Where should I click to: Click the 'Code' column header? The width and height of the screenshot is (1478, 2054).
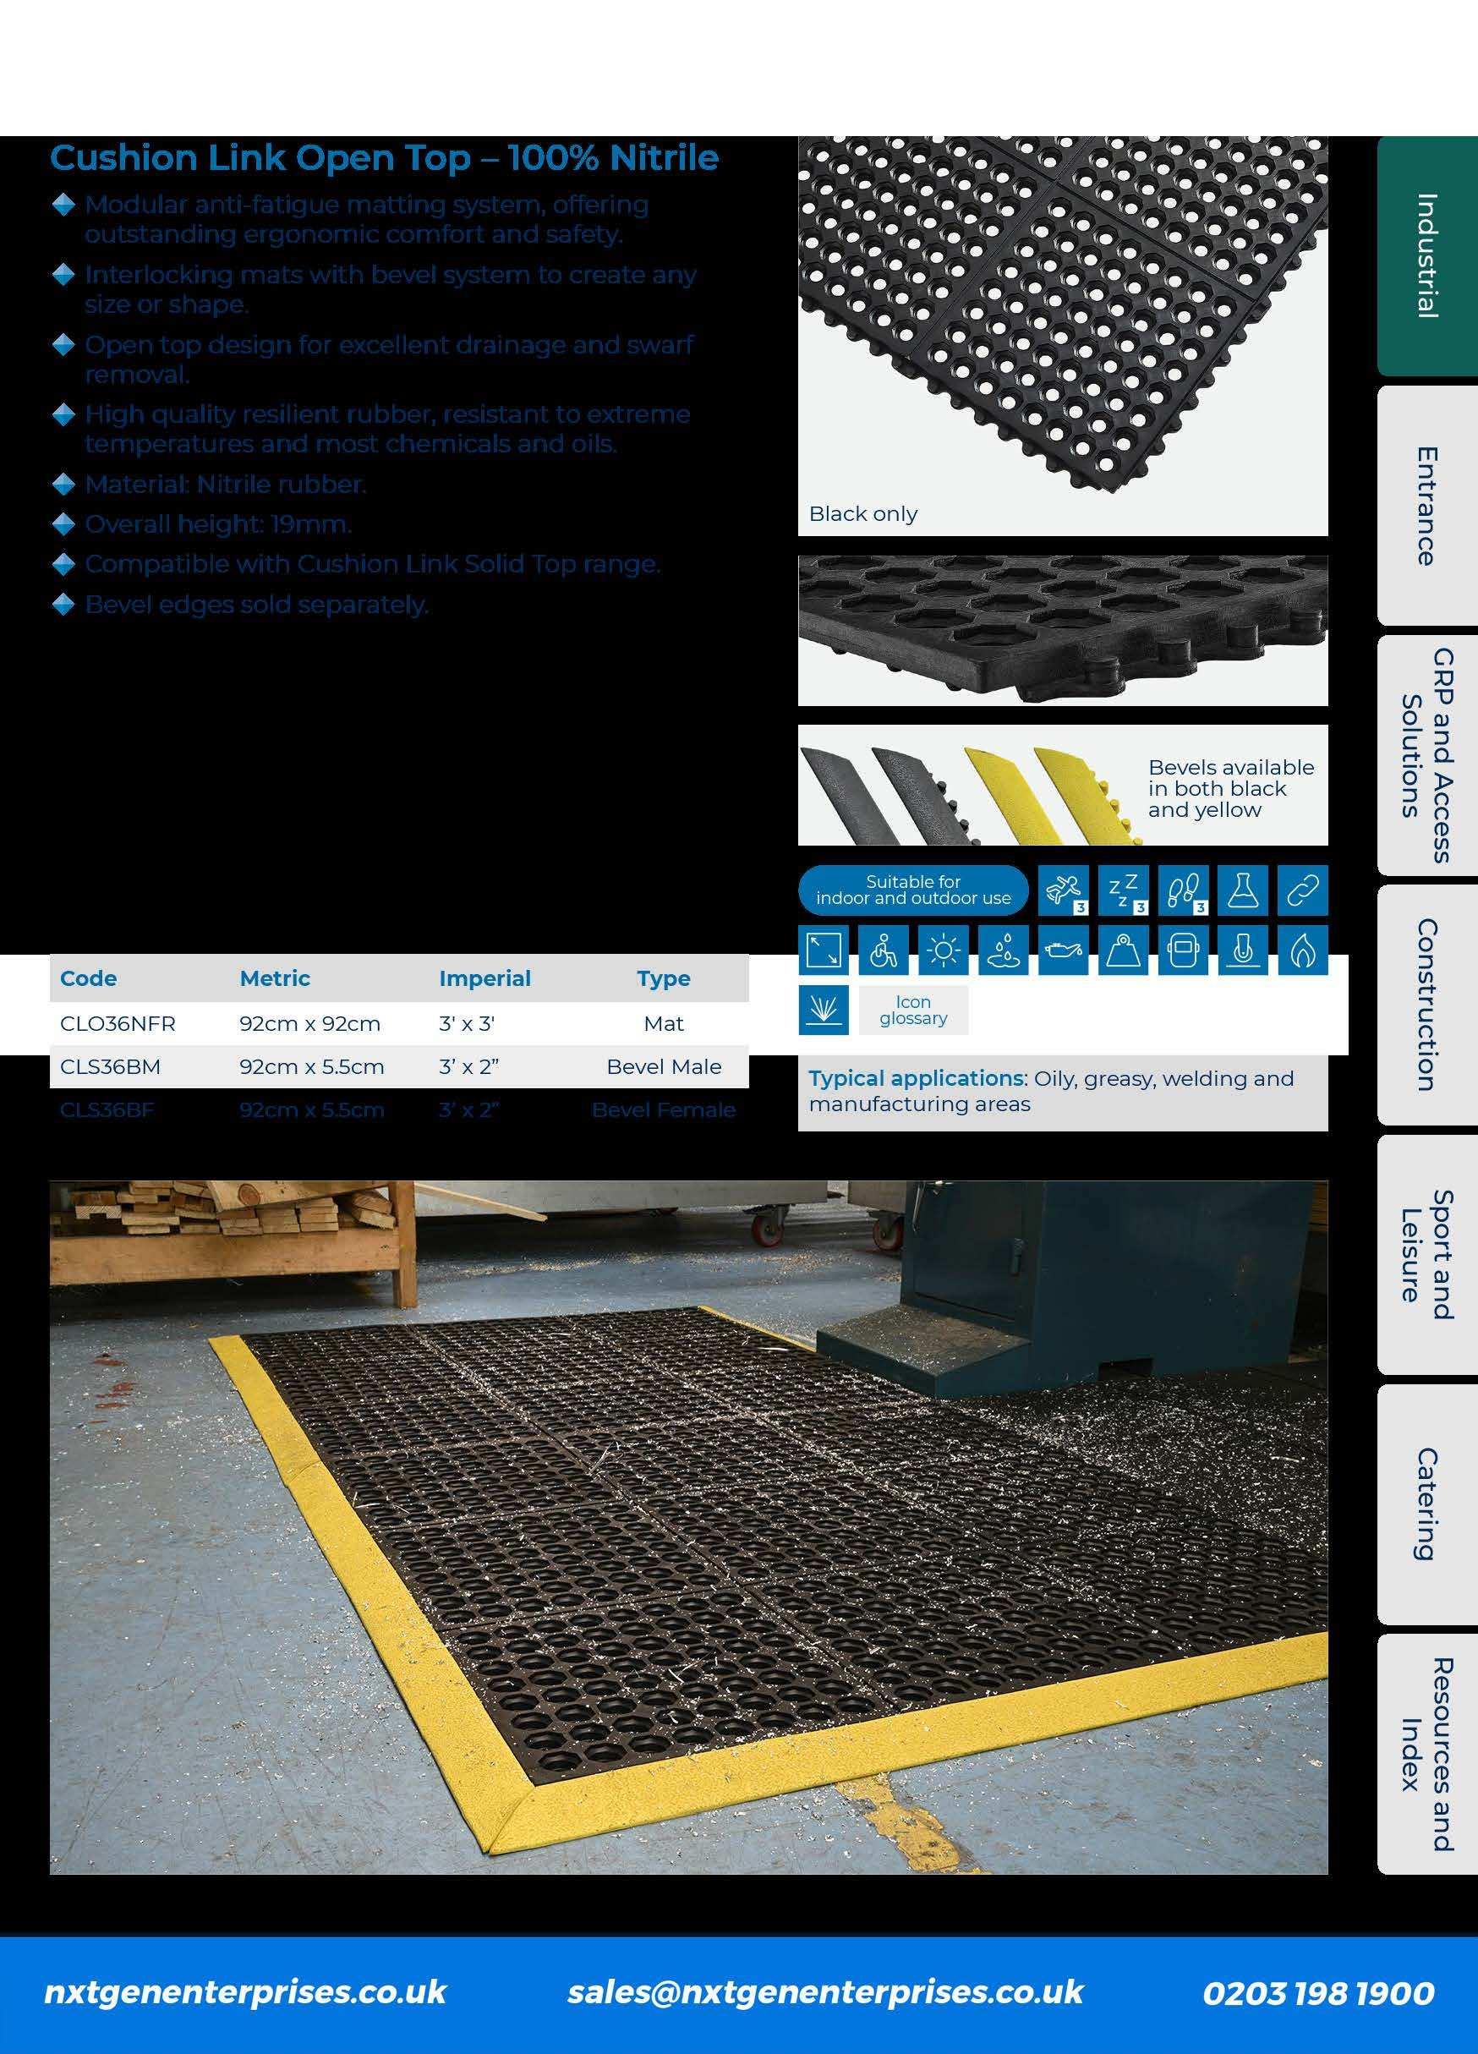tap(88, 978)
